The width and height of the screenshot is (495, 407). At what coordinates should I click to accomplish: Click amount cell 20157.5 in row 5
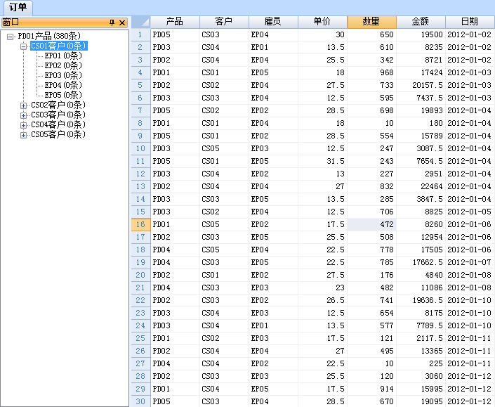pyautogui.click(x=421, y=85)
